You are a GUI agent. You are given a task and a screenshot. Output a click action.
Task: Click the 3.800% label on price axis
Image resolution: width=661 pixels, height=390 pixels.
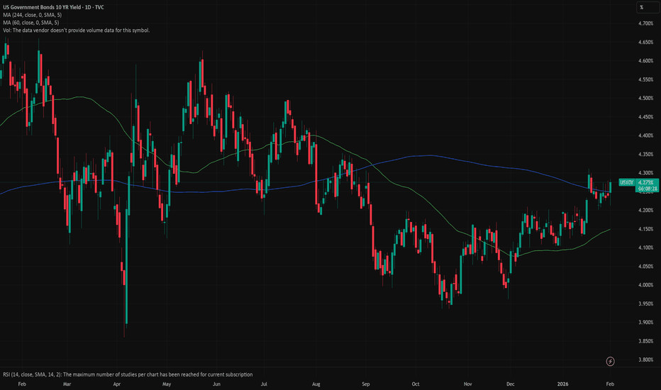tap(645, 360)
